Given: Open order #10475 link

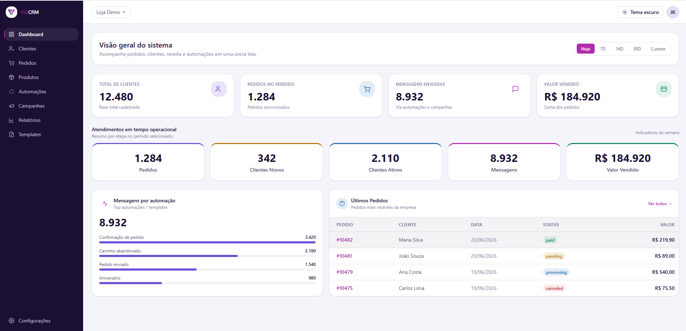Looking at the screenshot, I should [344, 288].
